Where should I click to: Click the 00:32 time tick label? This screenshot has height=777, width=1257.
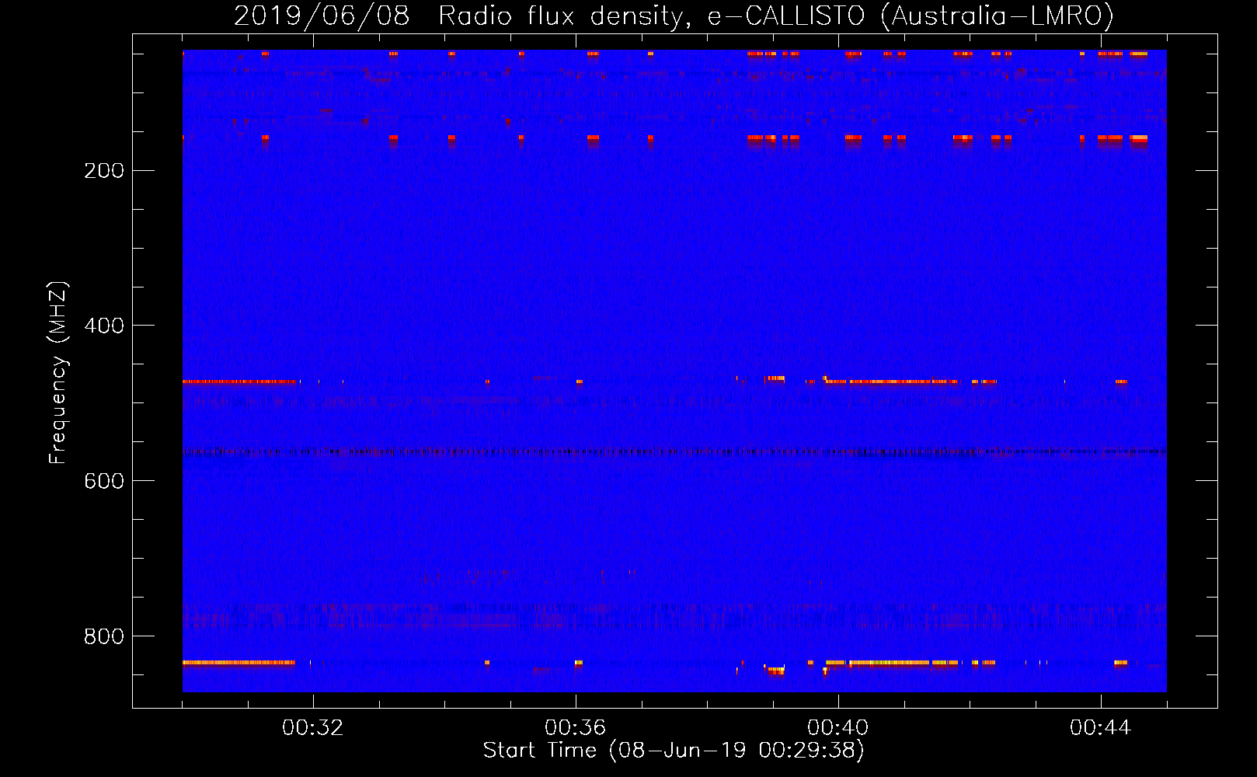(x=313, y=728)
